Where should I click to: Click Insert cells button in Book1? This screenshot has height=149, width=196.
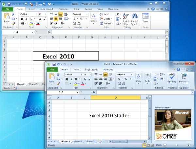[x=106, y=14]
